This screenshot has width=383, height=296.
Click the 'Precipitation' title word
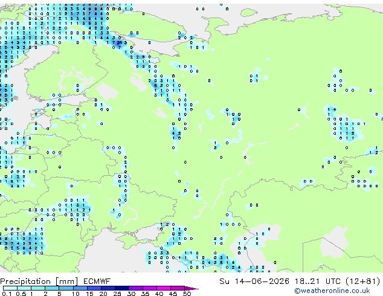click(x=25, y=282)
